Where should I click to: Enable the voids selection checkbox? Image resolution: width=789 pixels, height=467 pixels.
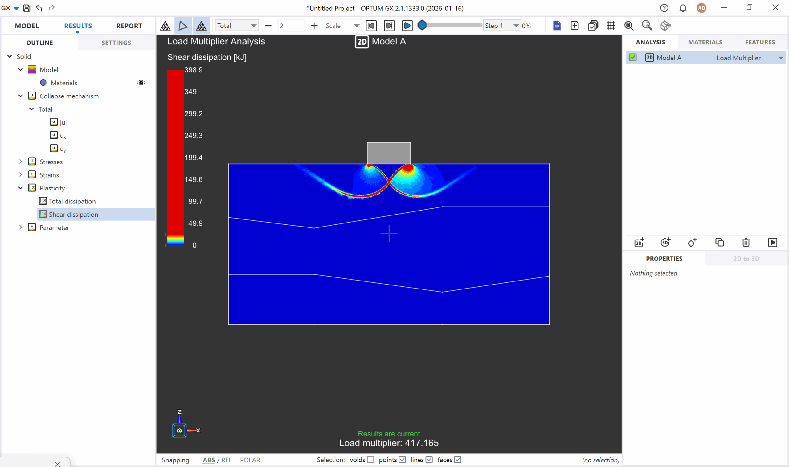tap(370, 460)
